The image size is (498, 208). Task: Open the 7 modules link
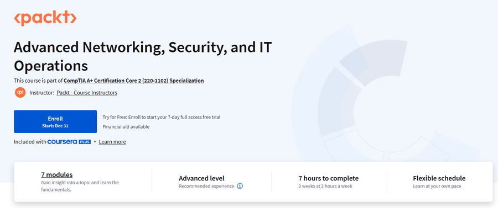pyautogui.click(x=57, y=175)
